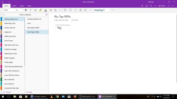Viewport: 177px width, 99px height.
Task: Redo the last action
Action: pos(155,6)
